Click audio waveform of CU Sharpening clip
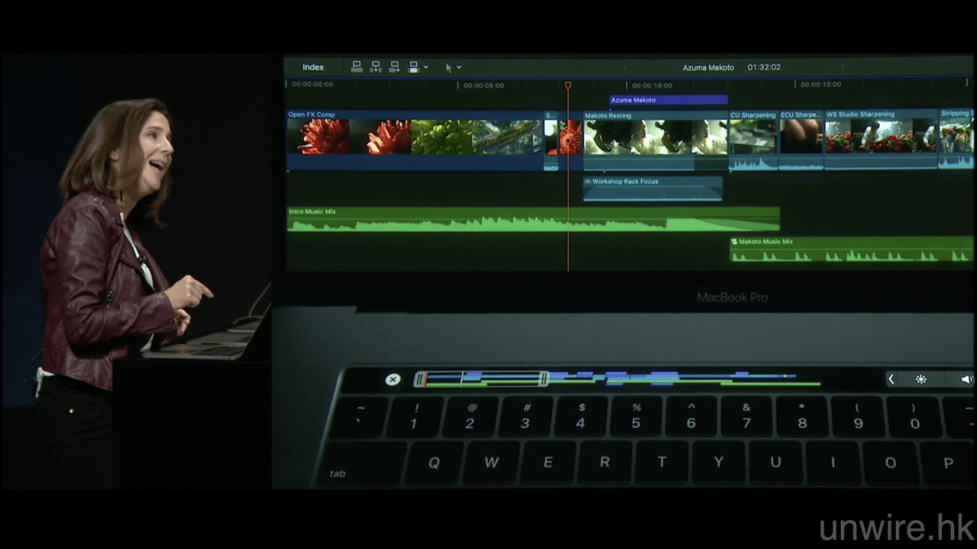The width and height of the screenshot is (977, 549). click(x=753, y=162)
